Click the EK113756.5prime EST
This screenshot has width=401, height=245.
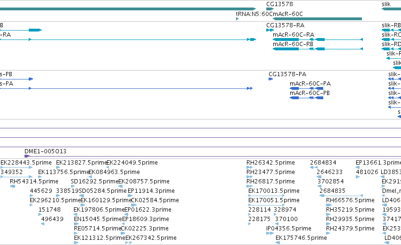64,172
